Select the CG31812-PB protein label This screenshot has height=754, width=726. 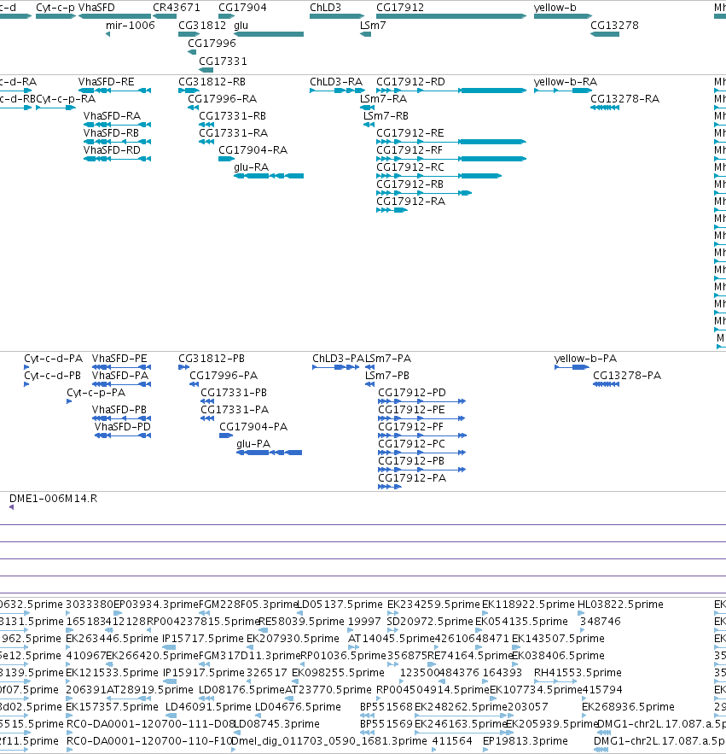click(x=212, y=359)
